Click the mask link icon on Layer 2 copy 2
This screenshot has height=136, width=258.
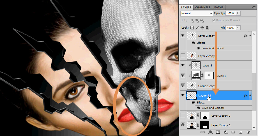(x=198, y=116)
